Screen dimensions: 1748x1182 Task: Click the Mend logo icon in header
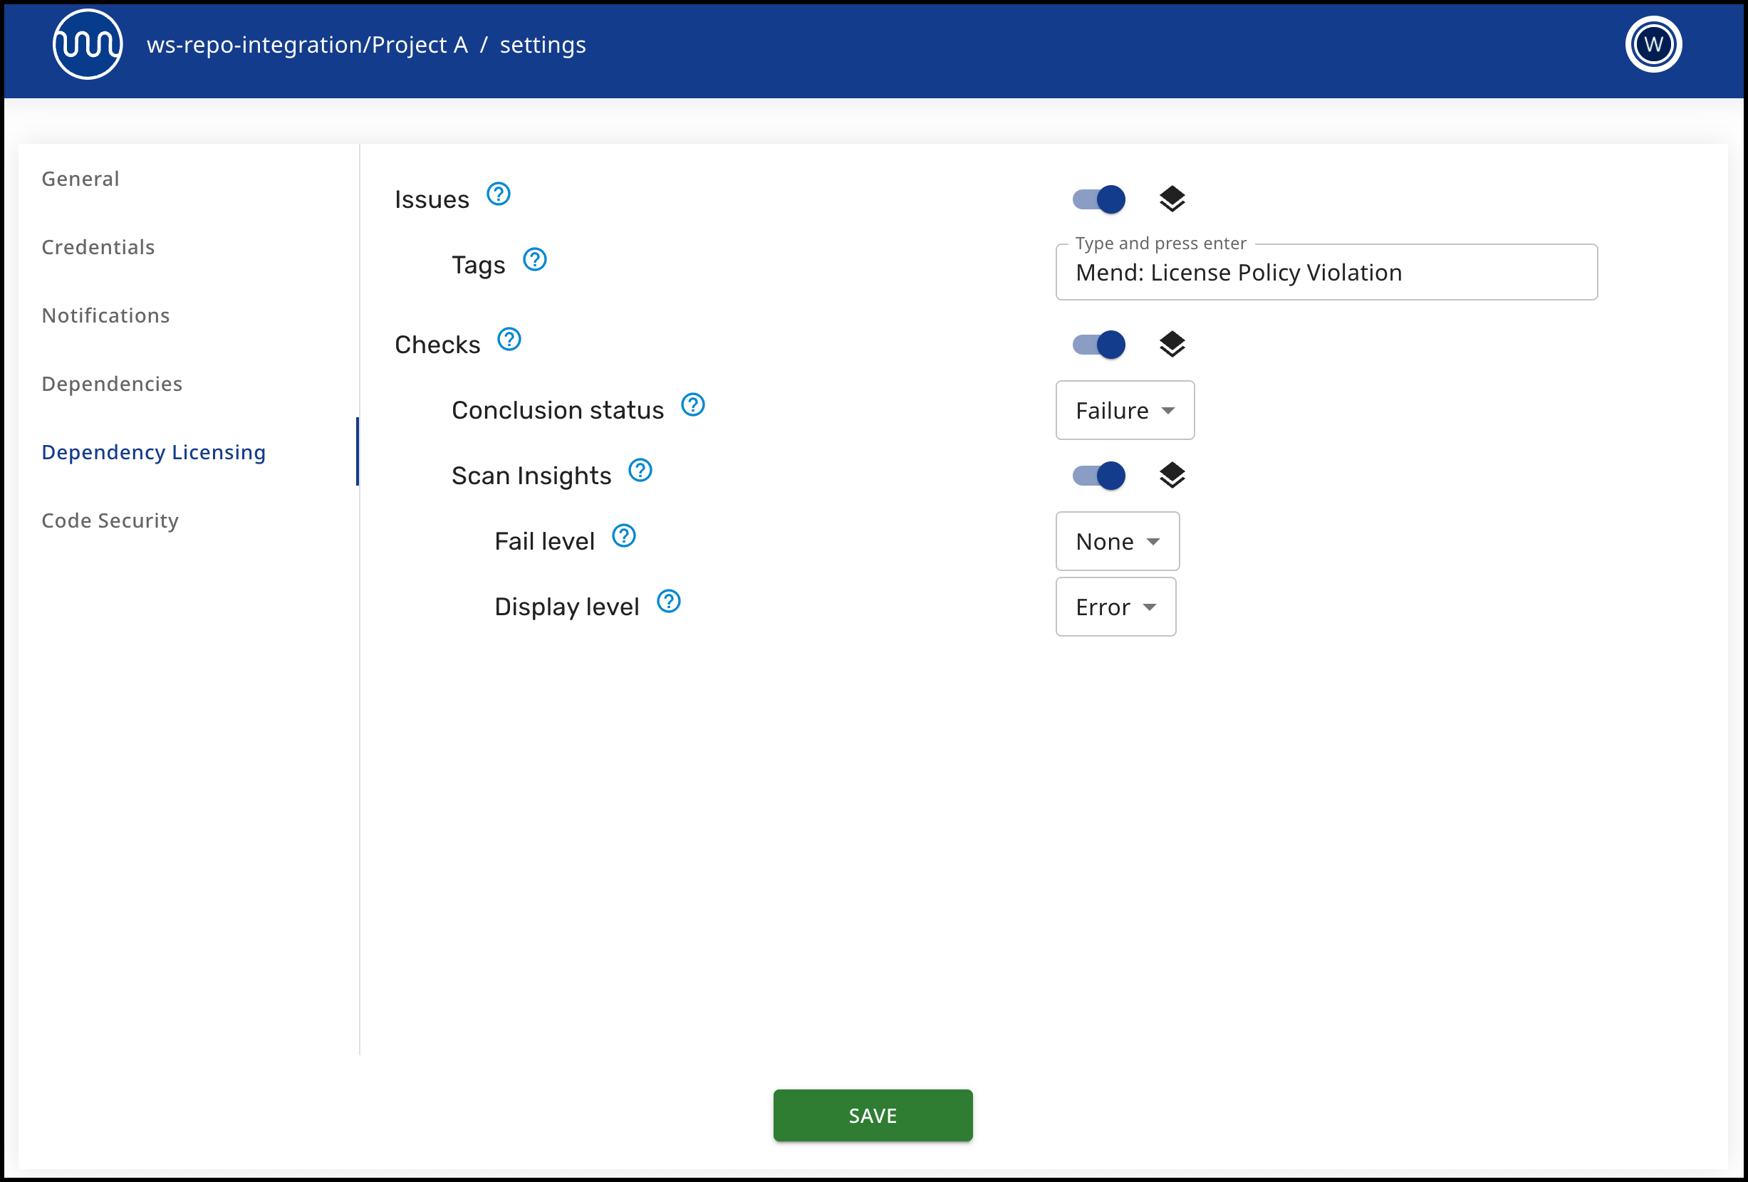pyautogui.click(x=87, y=44)
